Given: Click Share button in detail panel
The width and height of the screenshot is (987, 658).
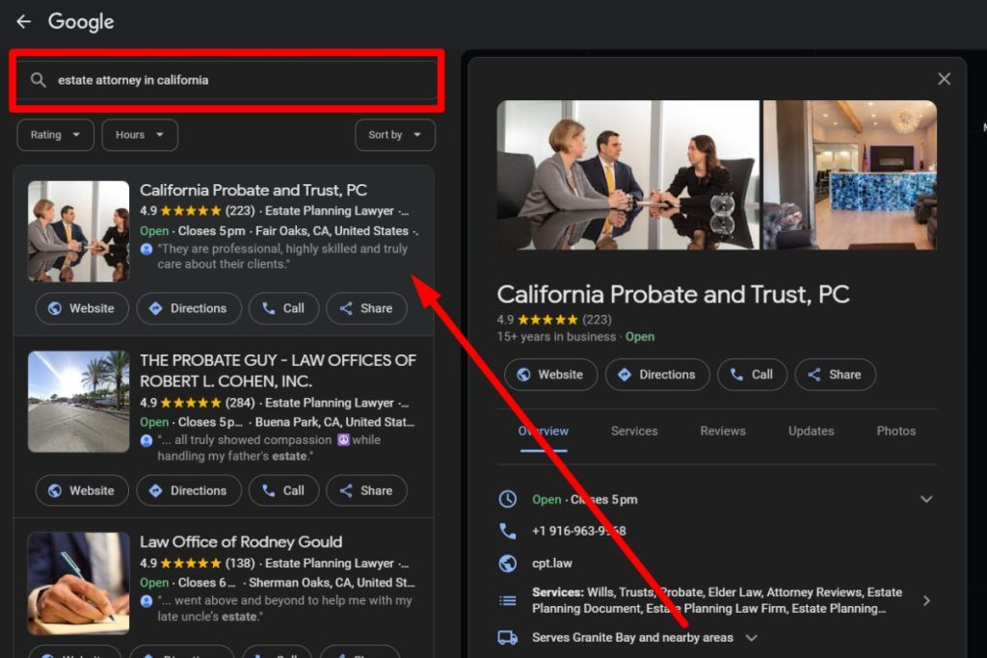Looking at the screenshot, I should pyautogui.click(x=836, y=375).
